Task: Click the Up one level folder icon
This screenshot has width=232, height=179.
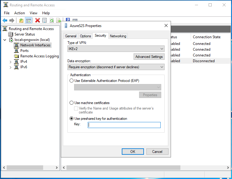Action: [21, 20]
